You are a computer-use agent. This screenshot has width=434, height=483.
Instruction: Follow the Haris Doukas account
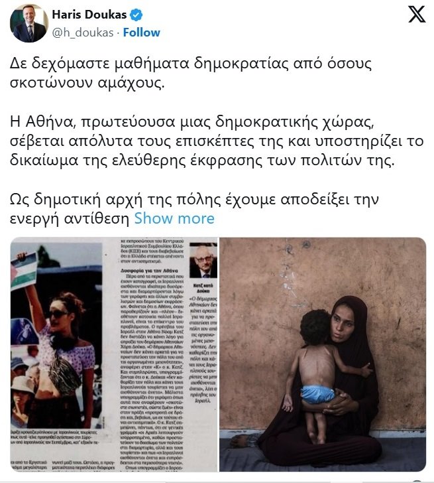[142, 33]
